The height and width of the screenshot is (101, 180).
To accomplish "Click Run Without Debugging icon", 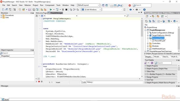I will click(x=57, y=10).
